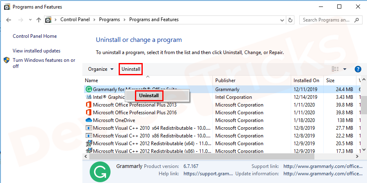Open Turn Windows features on or off
The image size is (367, 183).
44,63
